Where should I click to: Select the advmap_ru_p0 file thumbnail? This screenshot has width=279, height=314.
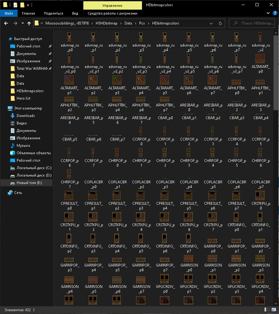coord(69,37)
